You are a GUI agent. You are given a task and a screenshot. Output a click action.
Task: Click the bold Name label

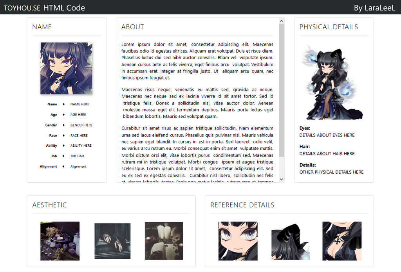52,104
